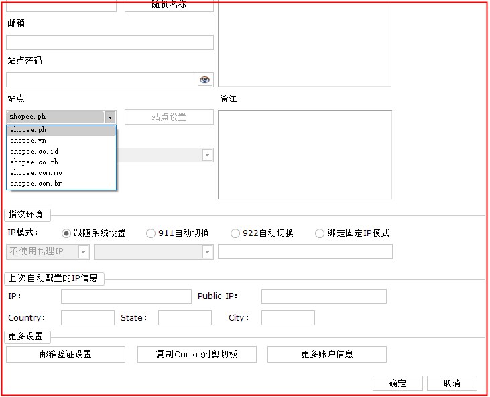
Task: Click the IP address text field
Action: 126,296
